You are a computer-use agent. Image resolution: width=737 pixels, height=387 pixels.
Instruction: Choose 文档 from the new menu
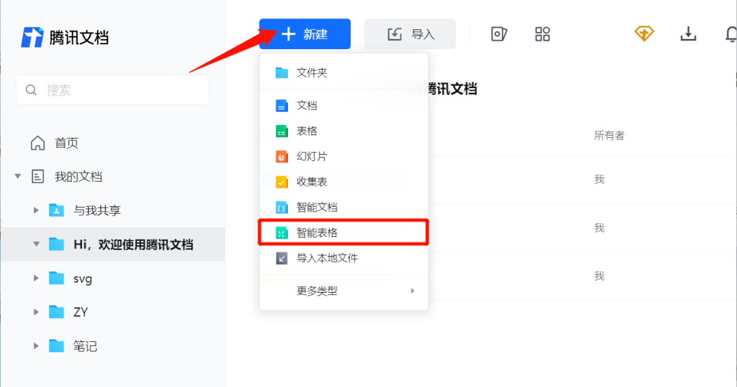[343, 105]
